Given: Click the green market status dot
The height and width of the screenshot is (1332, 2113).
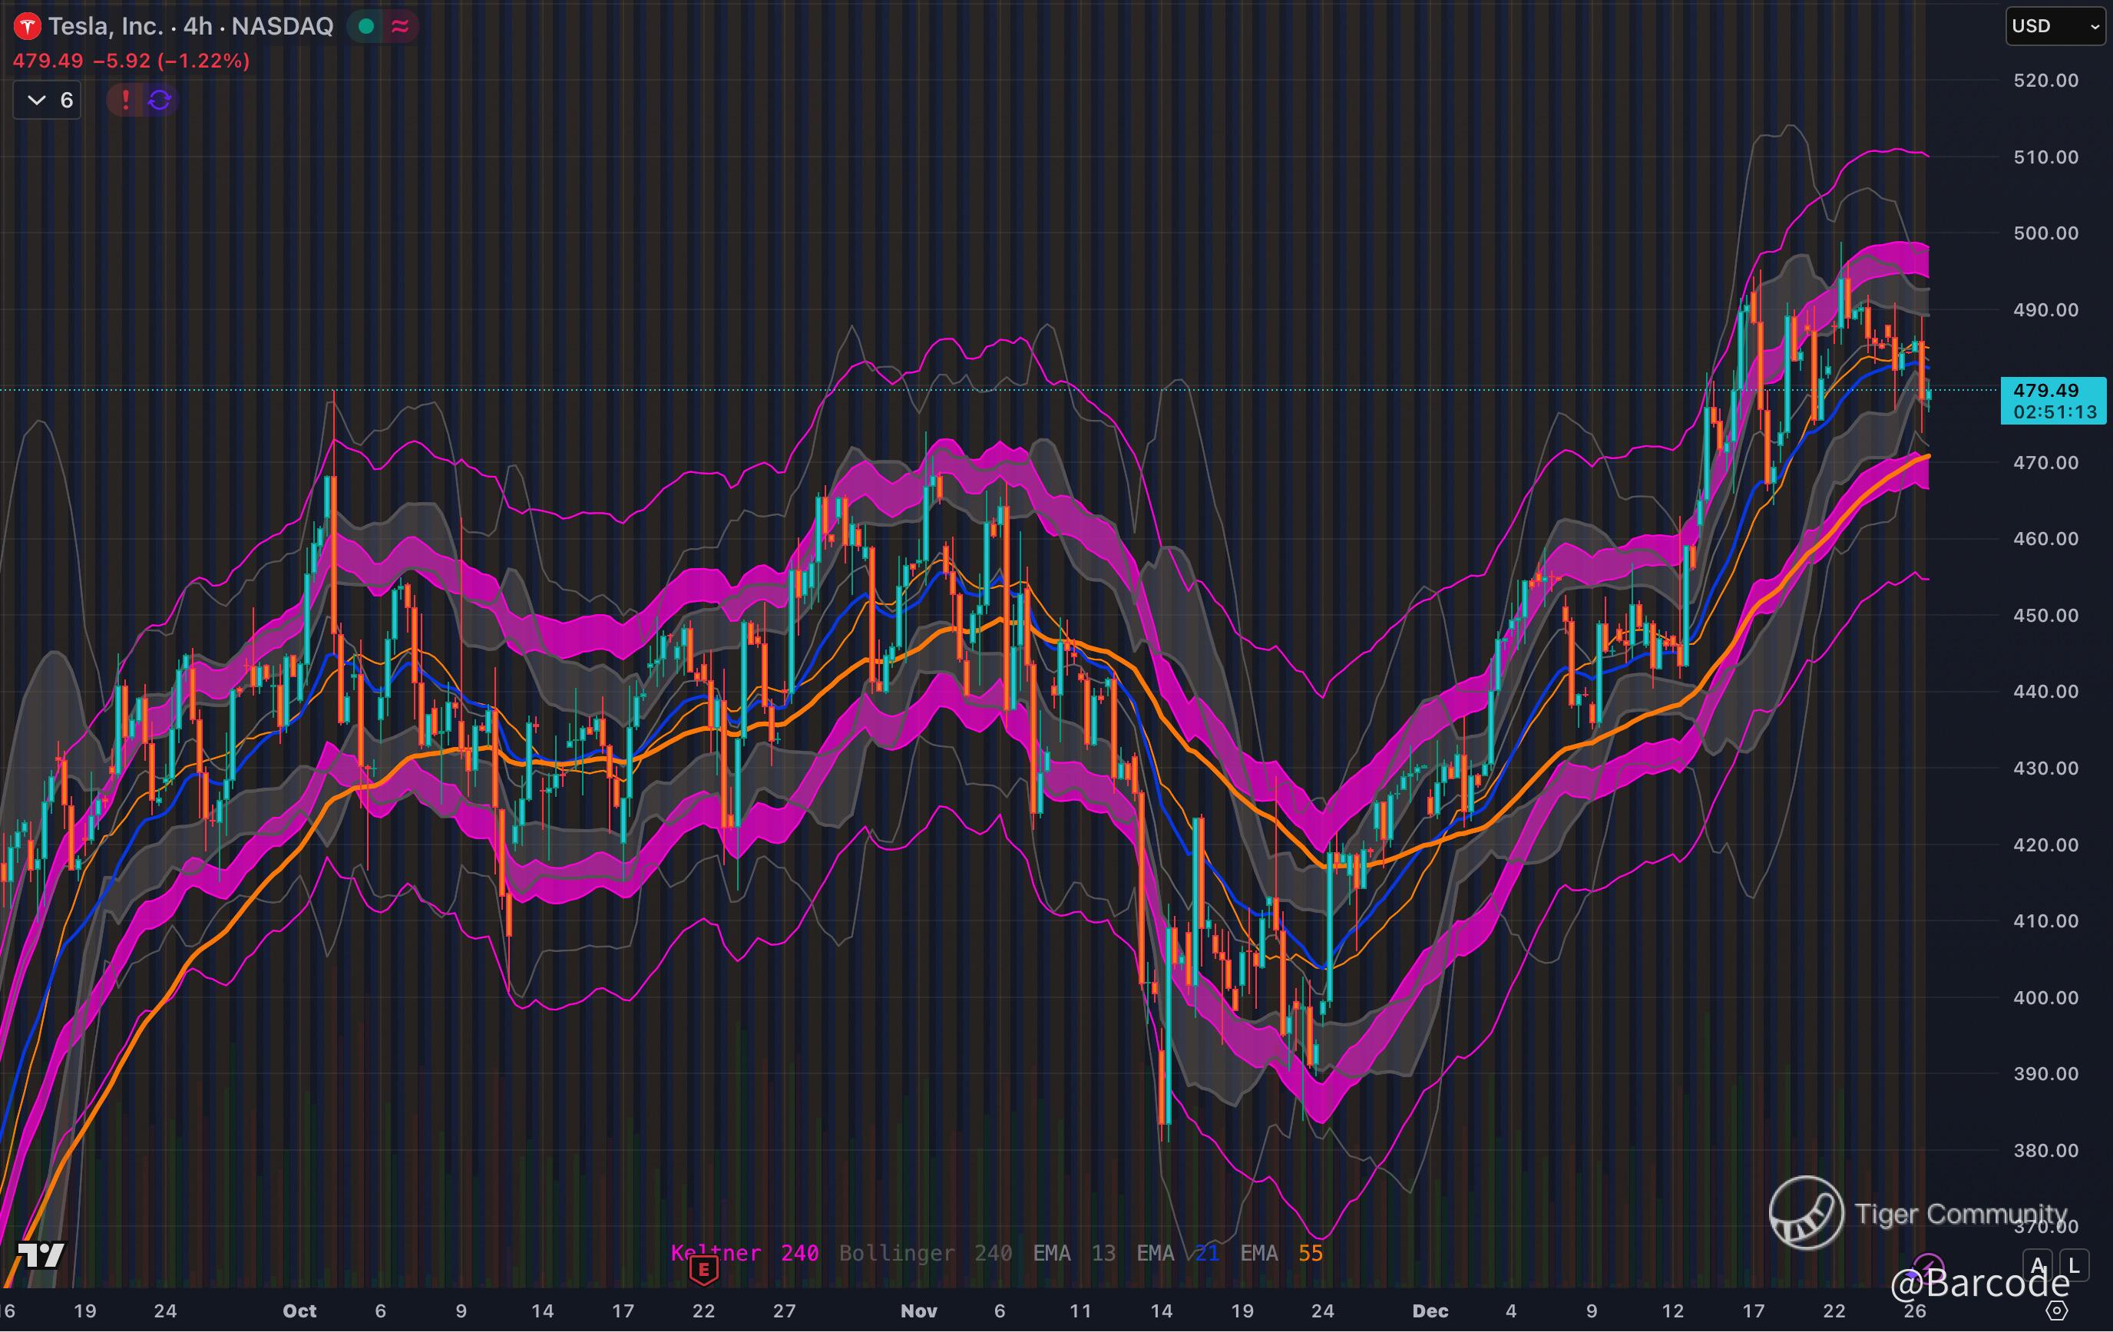Looking at the screenshot, I should click(367, 26).
